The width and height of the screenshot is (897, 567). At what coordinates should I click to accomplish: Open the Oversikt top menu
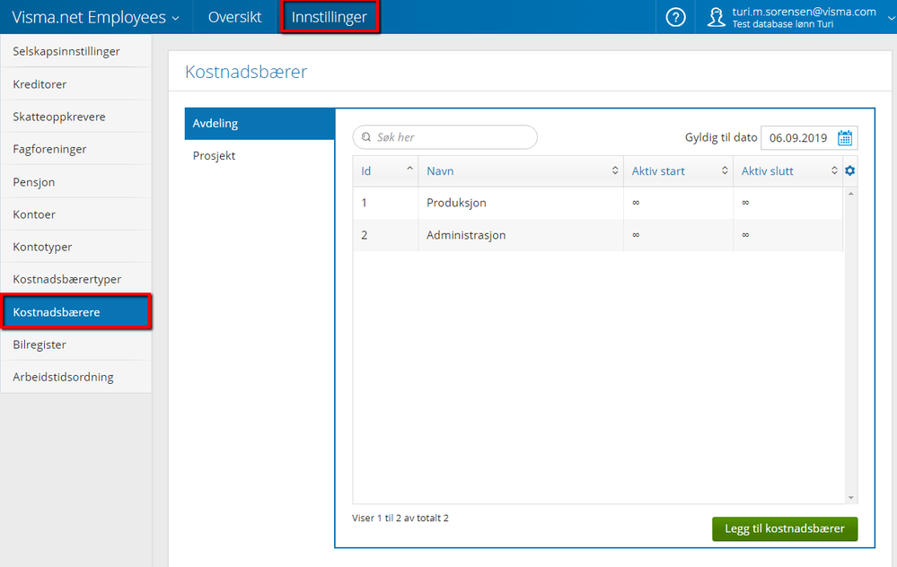(x=234, y=17)
